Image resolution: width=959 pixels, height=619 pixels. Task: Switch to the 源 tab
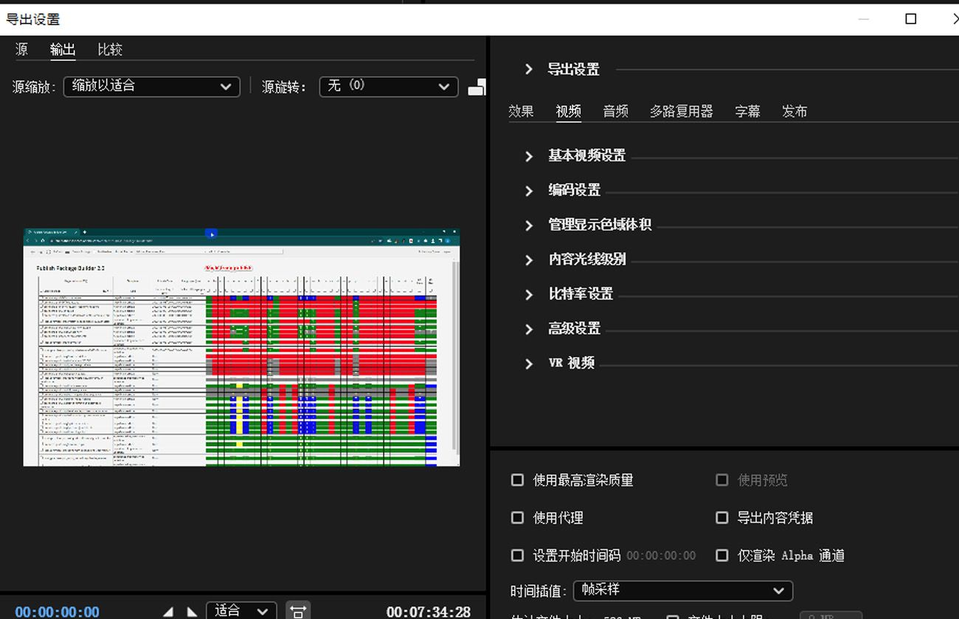21,49
